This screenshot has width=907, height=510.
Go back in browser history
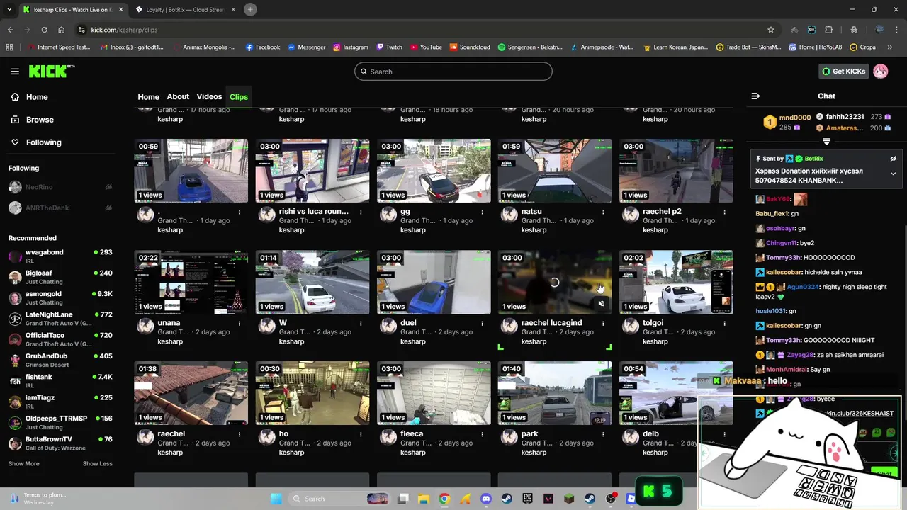coord(10,30)
